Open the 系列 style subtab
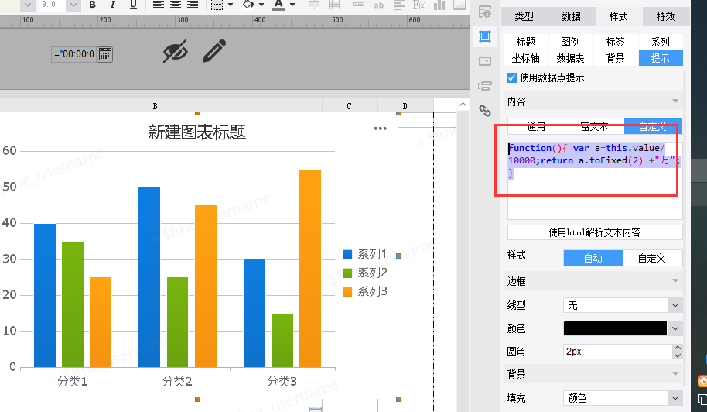 (661, 42)
